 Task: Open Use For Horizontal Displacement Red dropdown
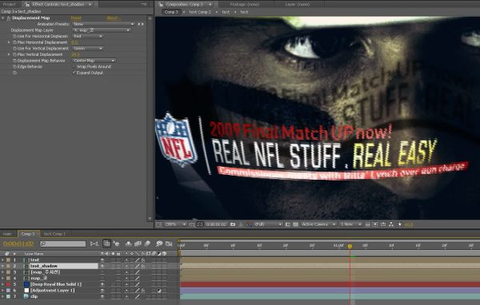click(x=87, y=37)
